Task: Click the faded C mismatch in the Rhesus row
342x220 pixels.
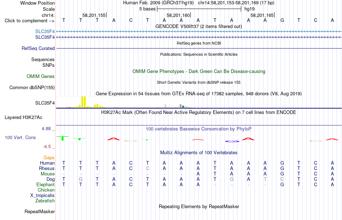Action: coord(148,168)
